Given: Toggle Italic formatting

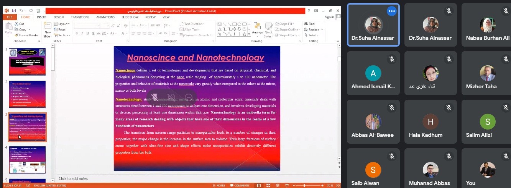Looking at the screenshot, I should (x=82, y=33).
